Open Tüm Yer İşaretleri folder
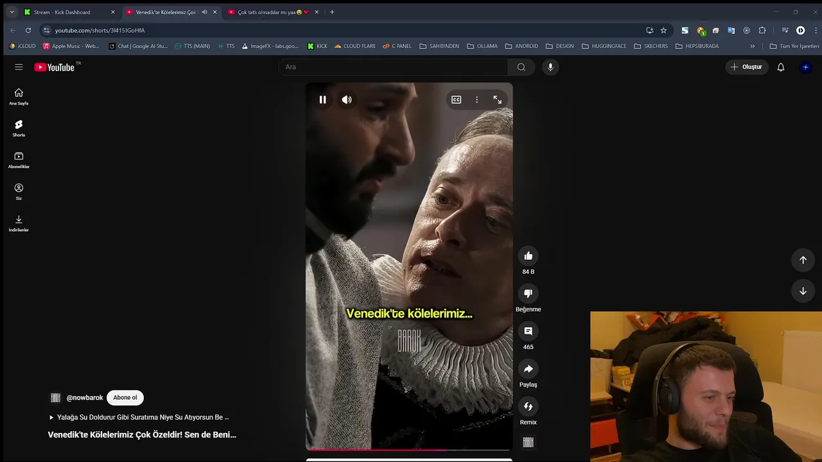 794,46
